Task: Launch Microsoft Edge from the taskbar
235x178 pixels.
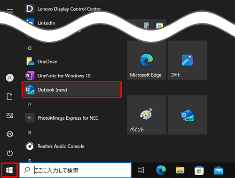Action: click(x=161, y=170)
